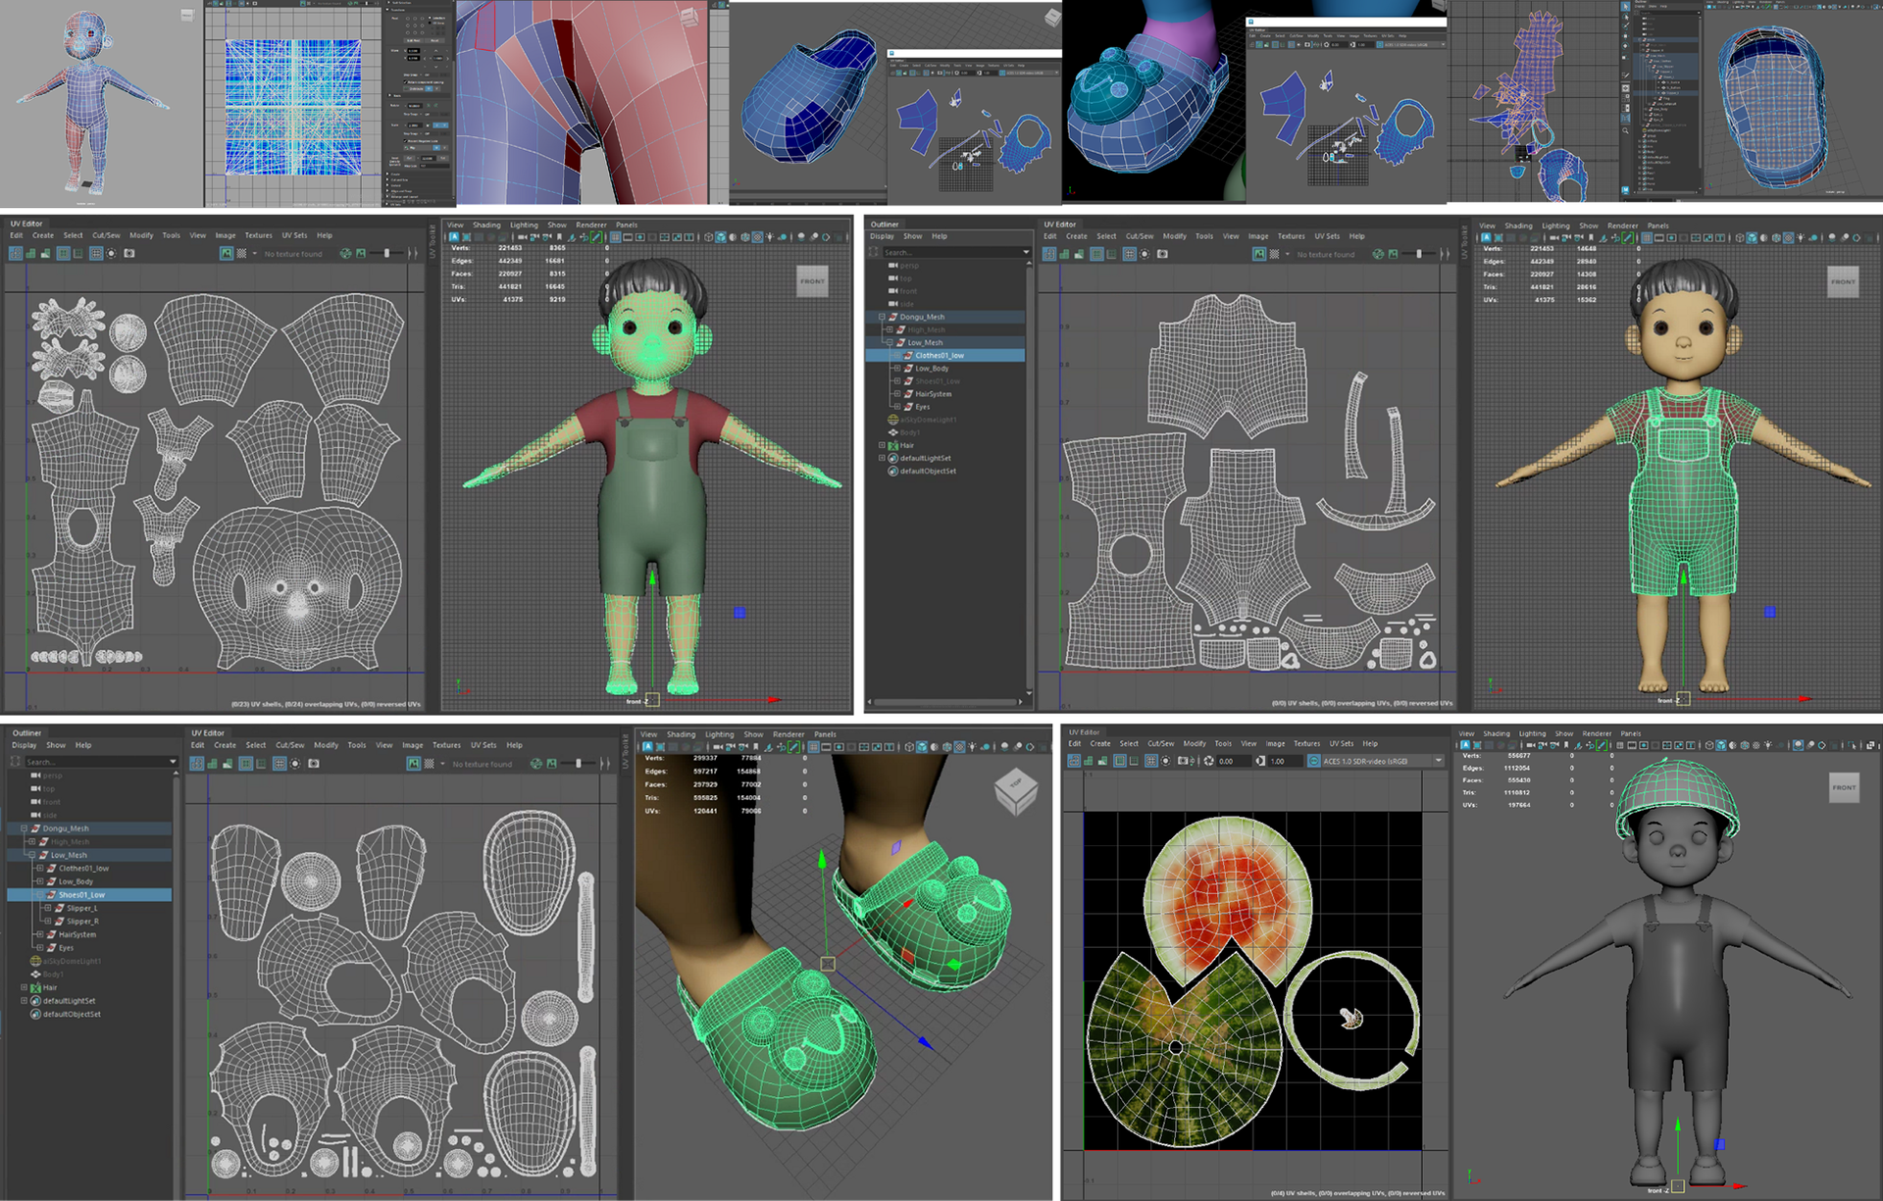Click dim image slider in slippers UV Editor
The width and height of the screenshot is (1883, 1201).
click(x=579, y=764)
